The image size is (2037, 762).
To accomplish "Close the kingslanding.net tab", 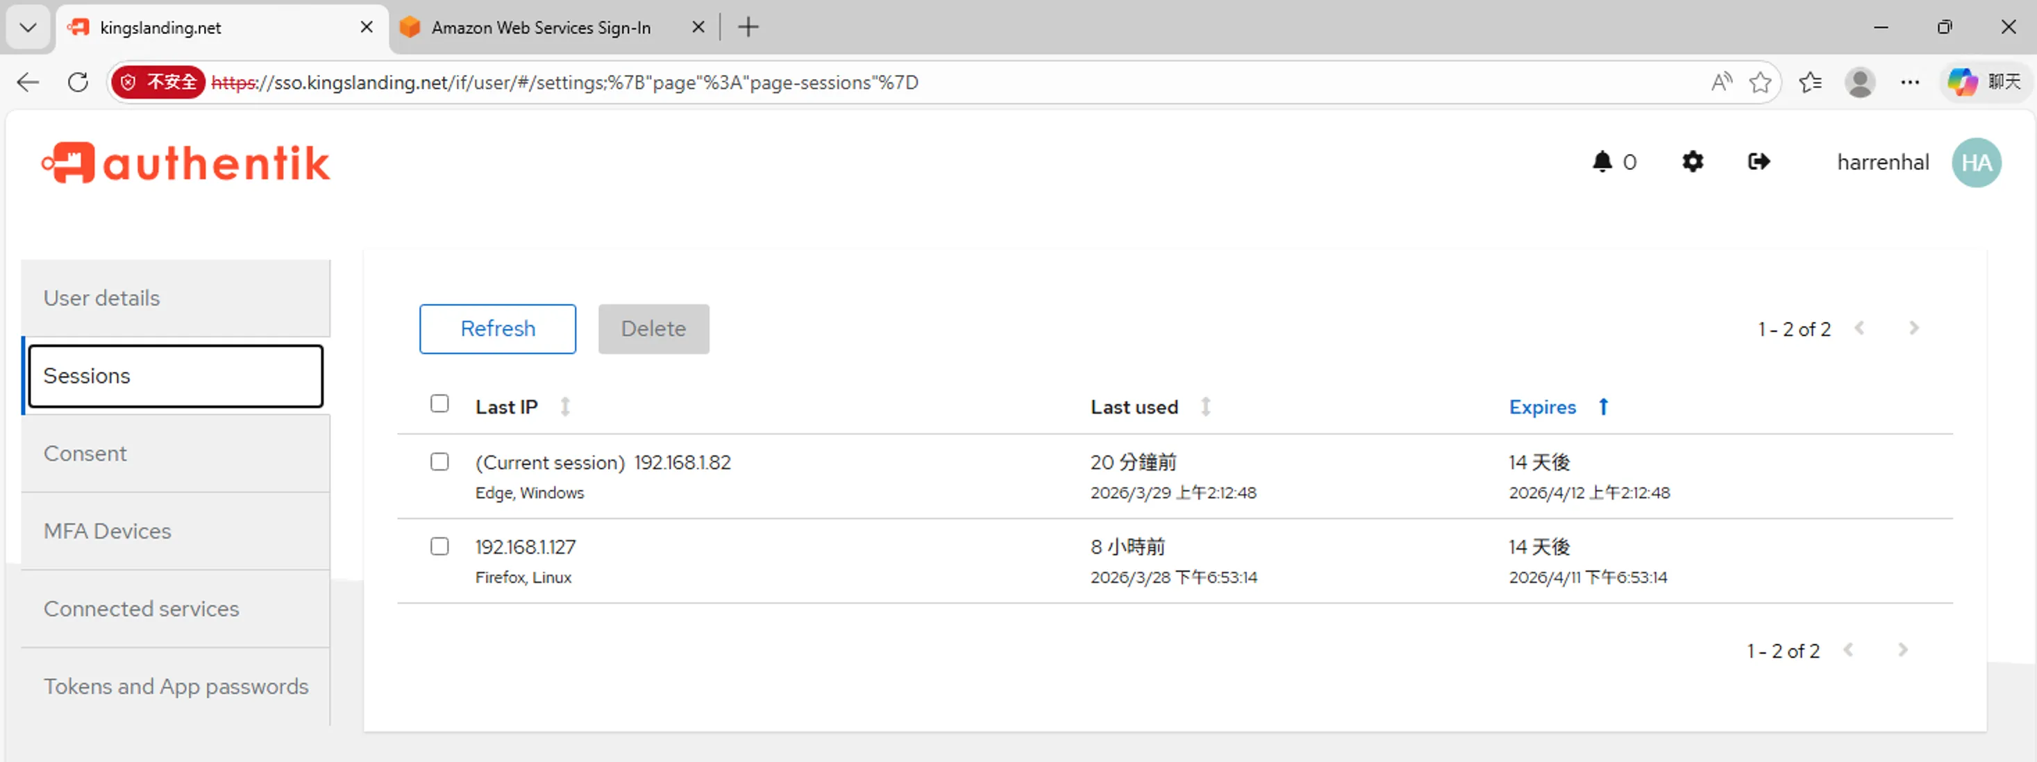I will tap(367, 28).
